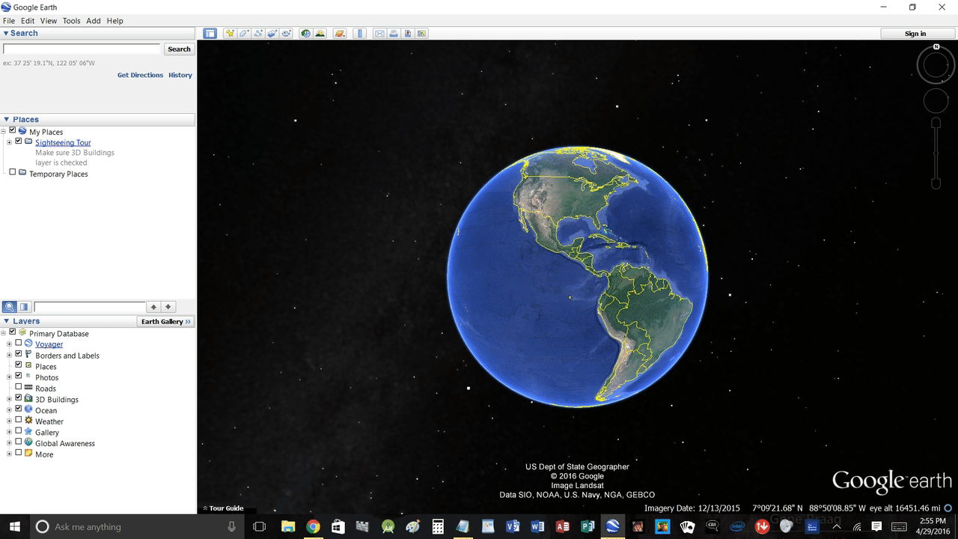Click the Get Directions link
This screenshot has width=958, height=539.
(x=140, y=75)
